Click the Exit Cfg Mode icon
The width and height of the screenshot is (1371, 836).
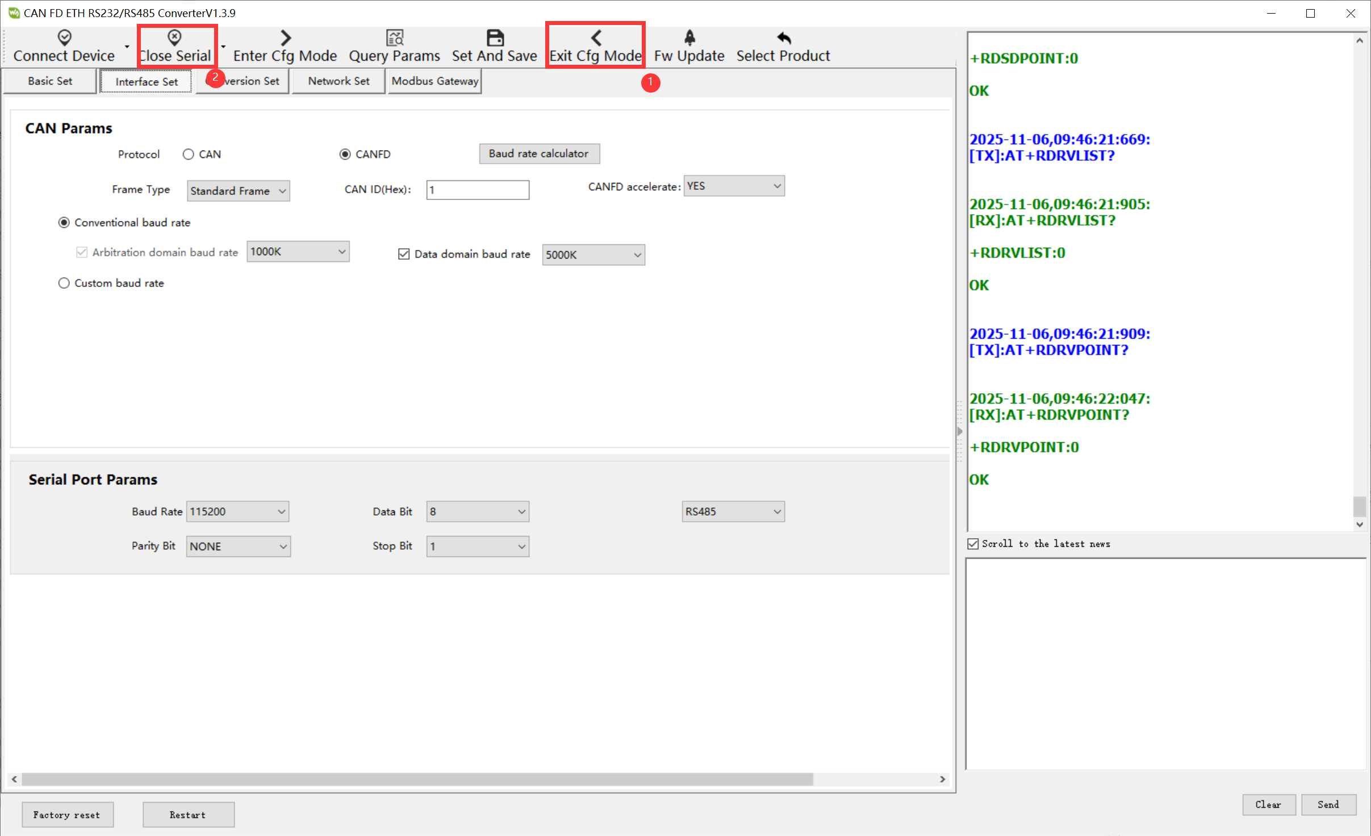(x=595, y=38)
